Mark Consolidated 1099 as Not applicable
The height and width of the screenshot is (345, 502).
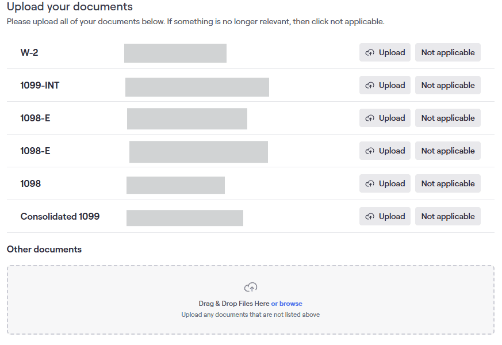tap(447, 216)
